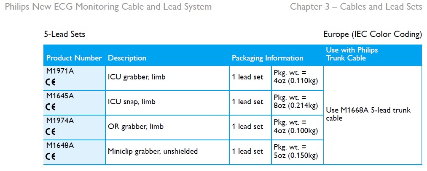Screen dimensions: 427x171
Task: Click the 5-Lead Sets table title
Action: coord(64,34)
